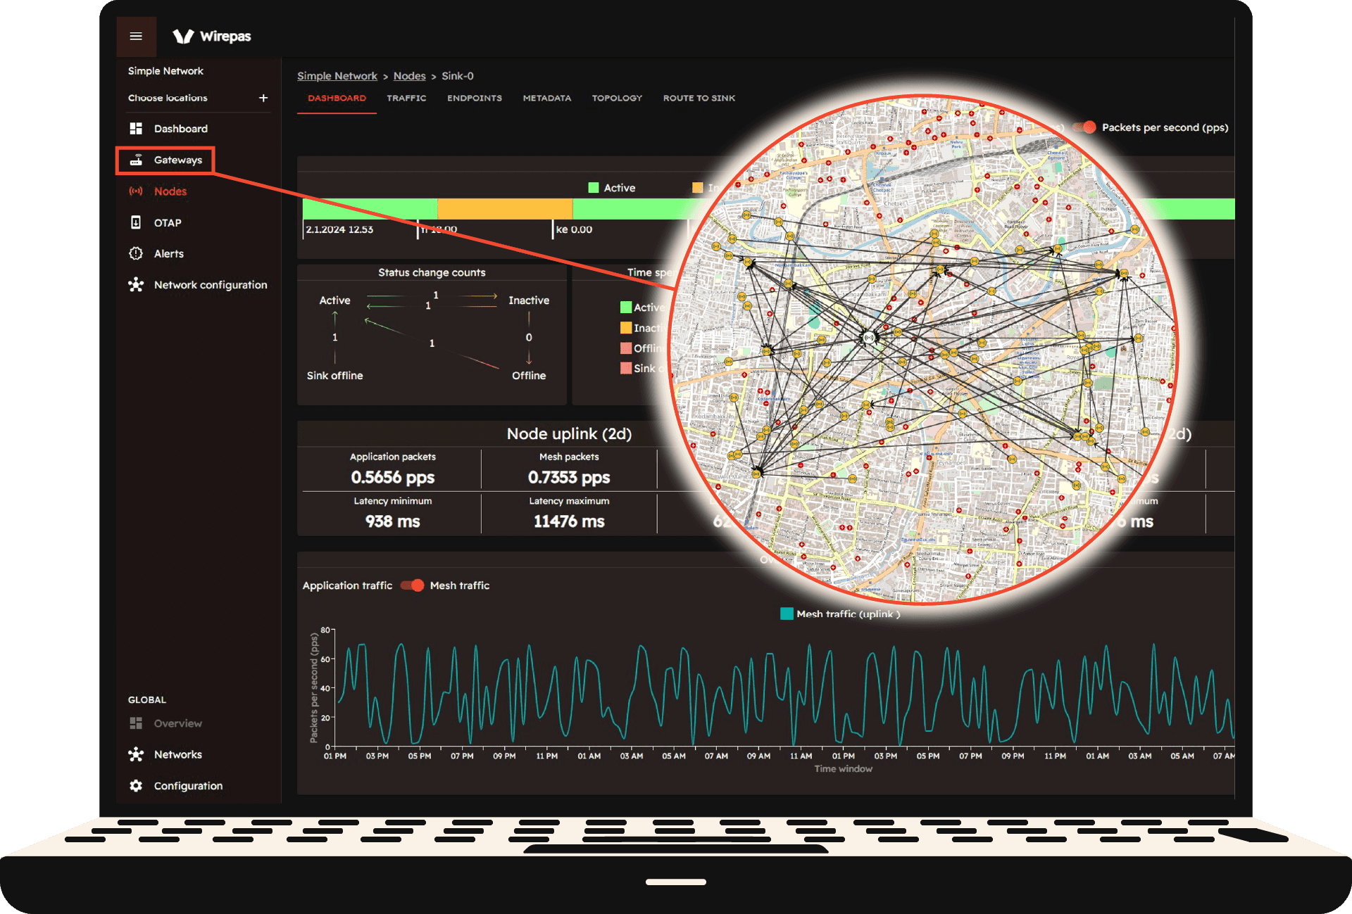Select the Network configuration nodes icon
1352x914 pixels.
(x=136, y=284)
